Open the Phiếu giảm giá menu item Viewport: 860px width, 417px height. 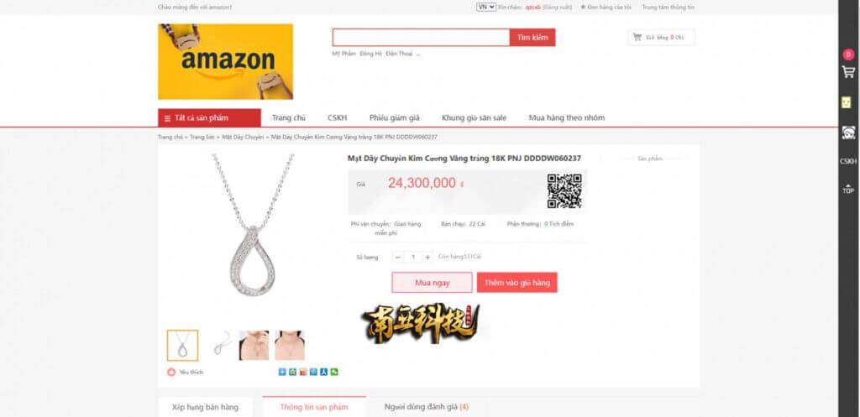tap(395, 117)
